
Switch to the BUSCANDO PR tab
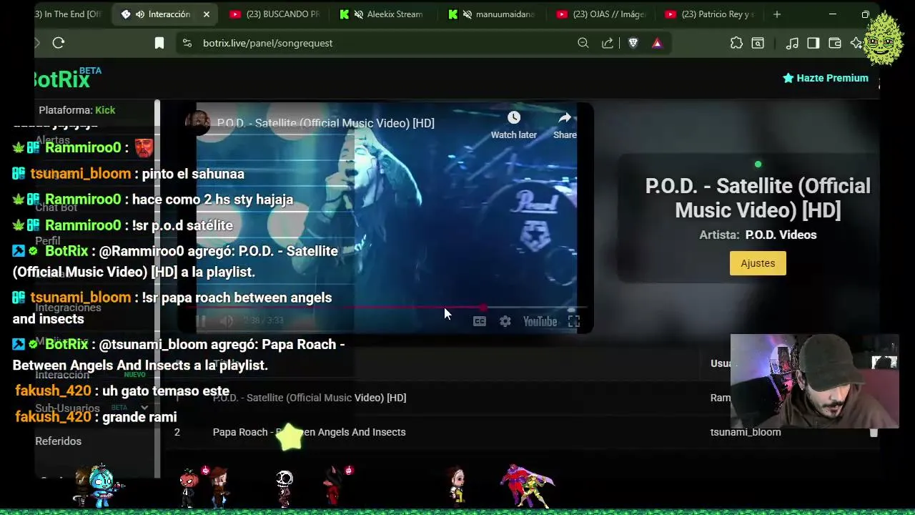click(275, 14)
